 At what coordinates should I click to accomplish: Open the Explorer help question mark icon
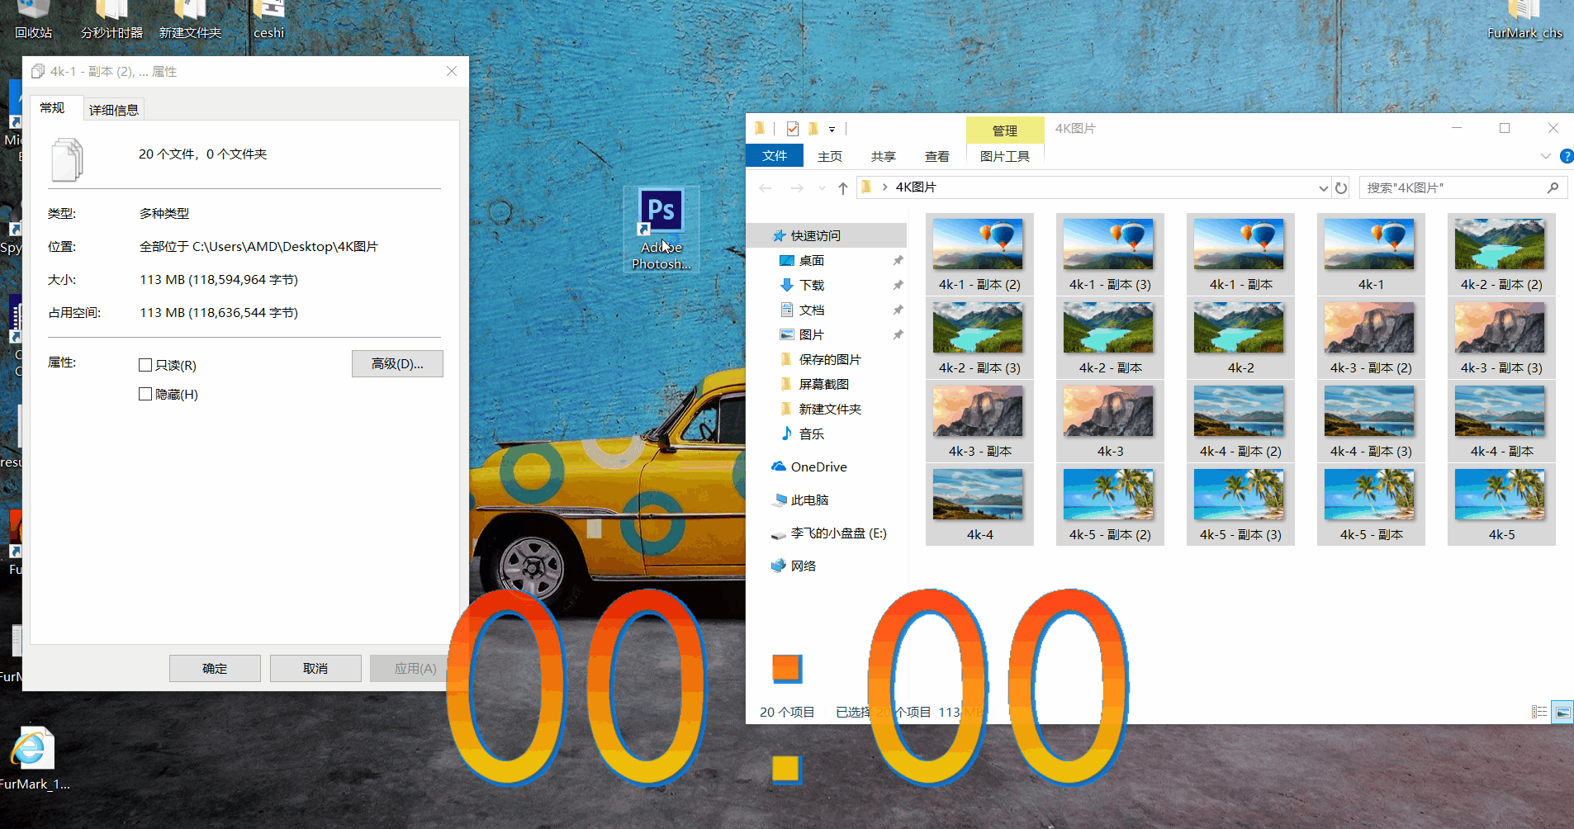[x=1566, y=156]
